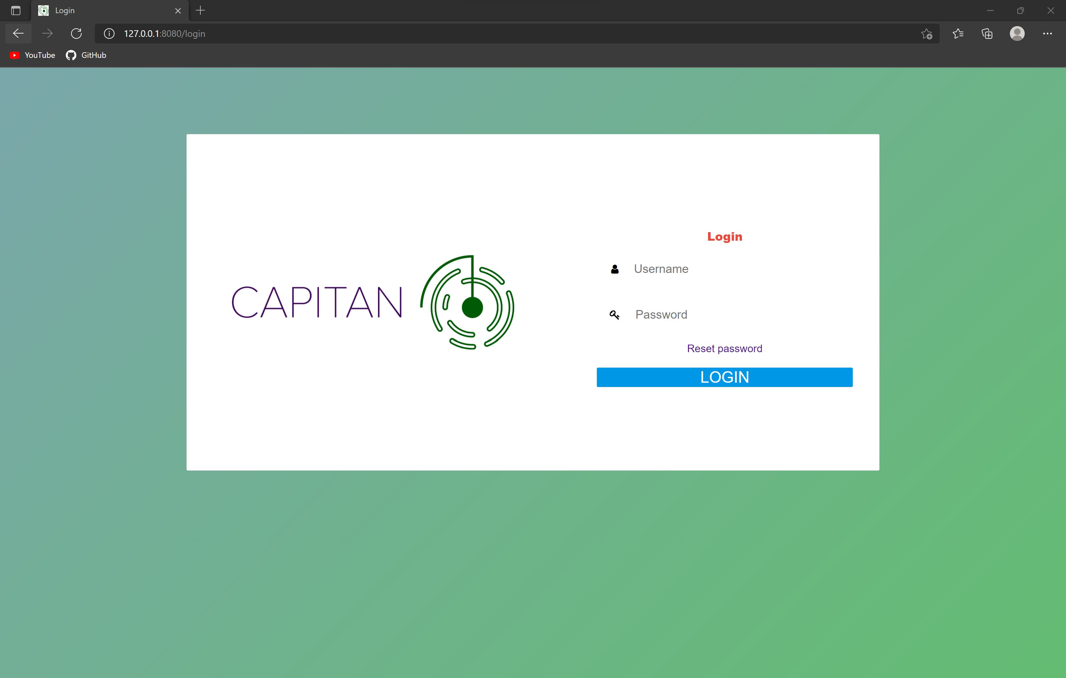Open the Collections icon
The image size is (1066, 678).
click(x=987, y=34)
